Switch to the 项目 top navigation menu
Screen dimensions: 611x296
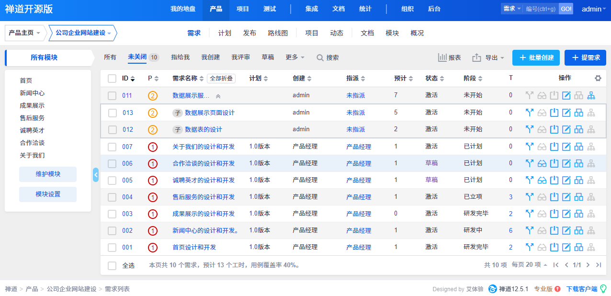(x=243, y=9)
